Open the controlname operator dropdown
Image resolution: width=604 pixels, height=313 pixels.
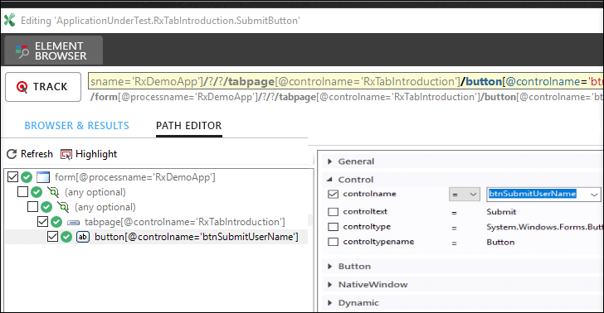point(464,195)
